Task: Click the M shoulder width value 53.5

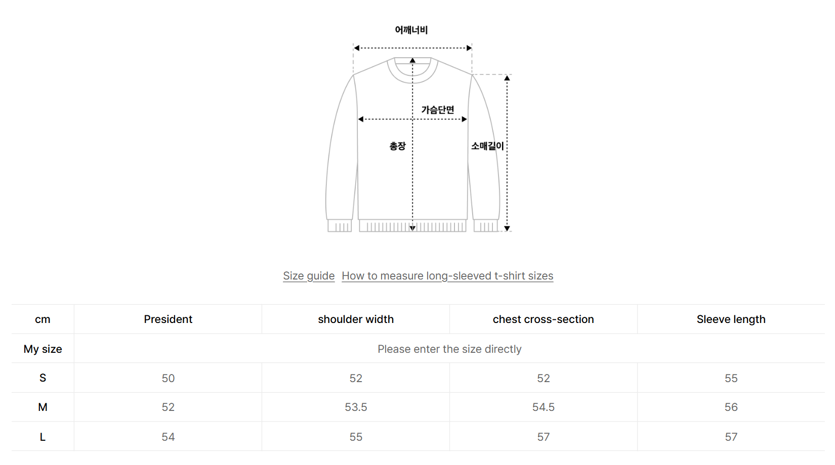Action: point(356,407)
